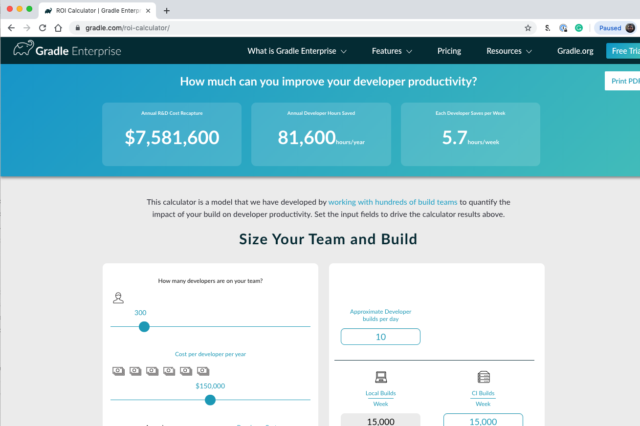Screen dimensions: 640x426
Task: Click the Local Builds label link
Action: click(381, 393)
